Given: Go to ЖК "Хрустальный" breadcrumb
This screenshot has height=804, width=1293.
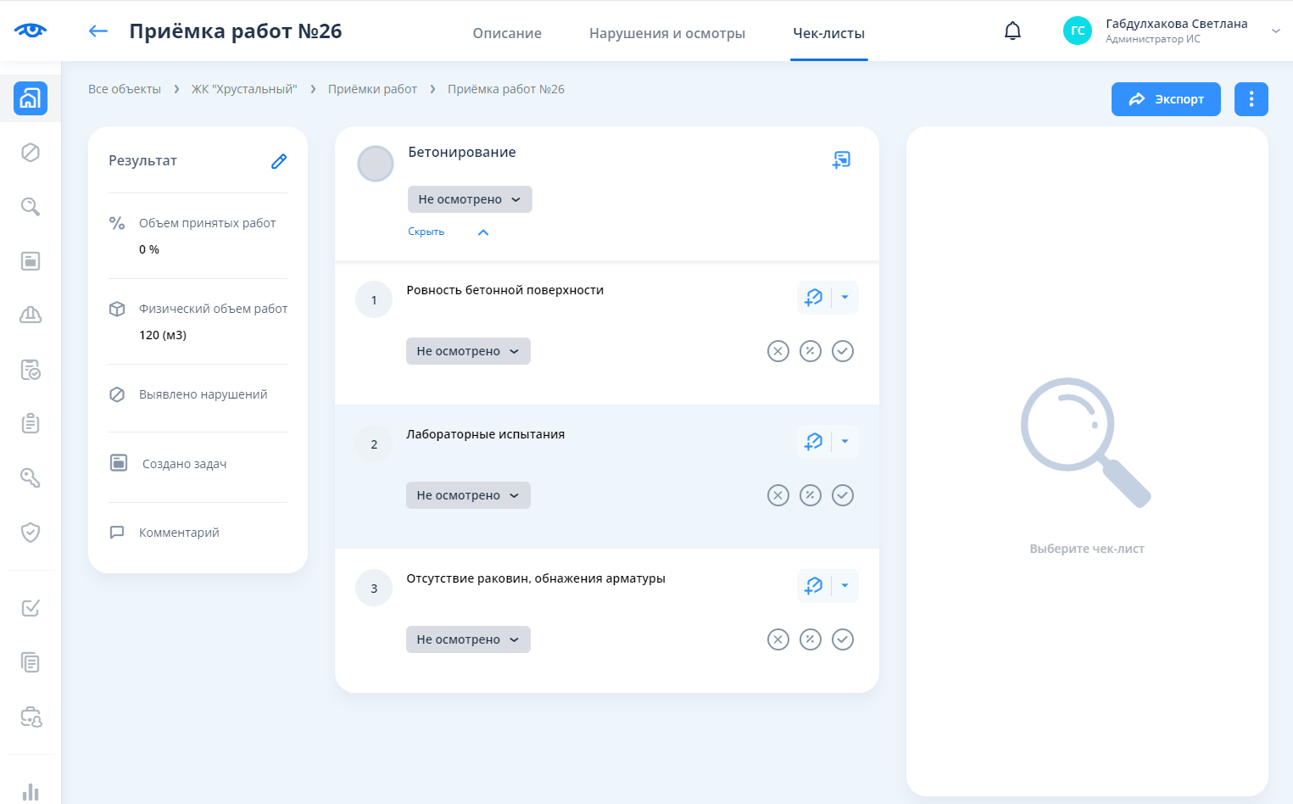Looking at the screenshot, I should [244, 89].
